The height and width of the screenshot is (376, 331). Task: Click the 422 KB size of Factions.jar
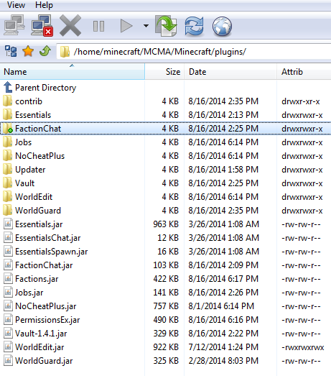coord(166,279)
